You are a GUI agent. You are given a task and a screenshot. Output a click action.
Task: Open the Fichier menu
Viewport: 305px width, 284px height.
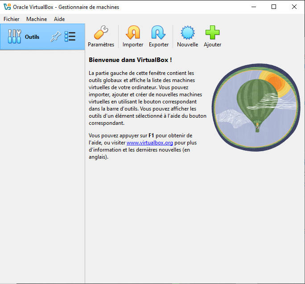pos(11,19)
